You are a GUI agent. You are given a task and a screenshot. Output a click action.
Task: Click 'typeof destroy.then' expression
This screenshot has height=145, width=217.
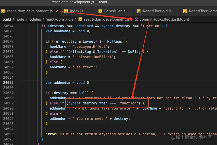[x=88, y=103]
